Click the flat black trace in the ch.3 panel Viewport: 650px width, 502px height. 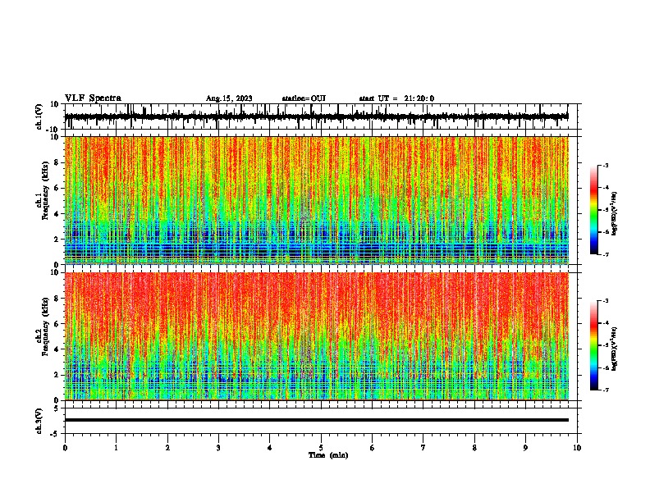point(317,420)
